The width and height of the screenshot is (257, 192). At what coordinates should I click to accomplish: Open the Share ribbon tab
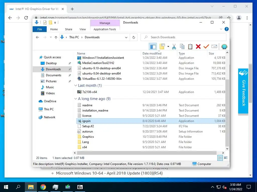[69, 29]
